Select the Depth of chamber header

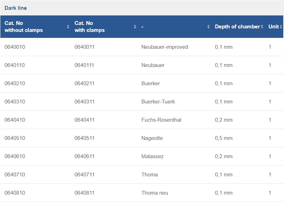pyautogui.click(x=237, y=27)
